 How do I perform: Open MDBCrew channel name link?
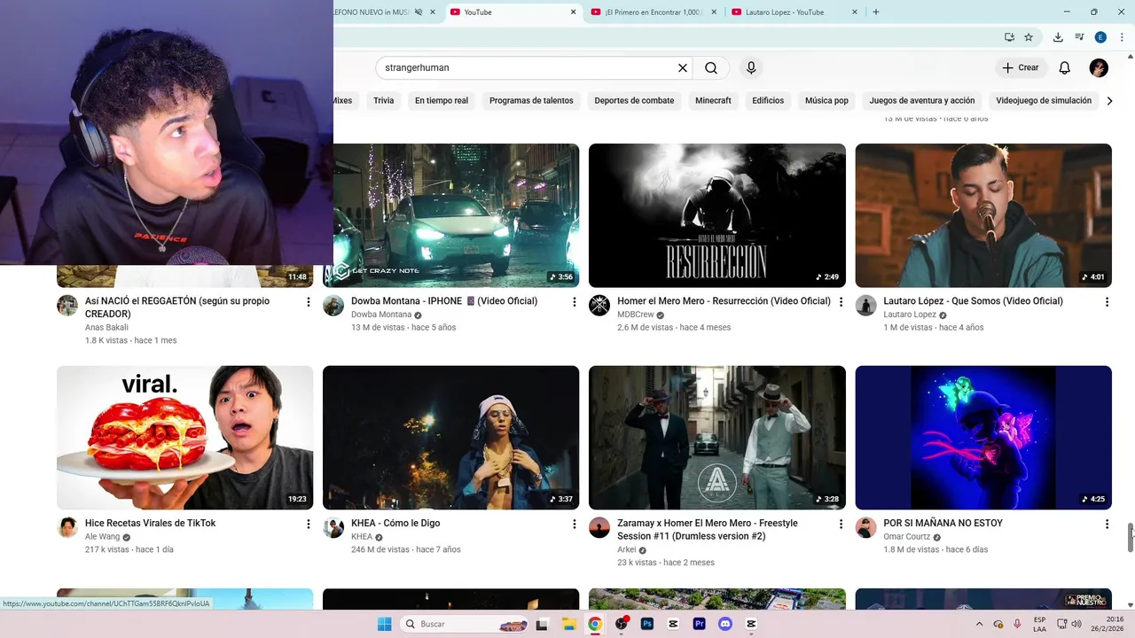[x=636, y=315]
